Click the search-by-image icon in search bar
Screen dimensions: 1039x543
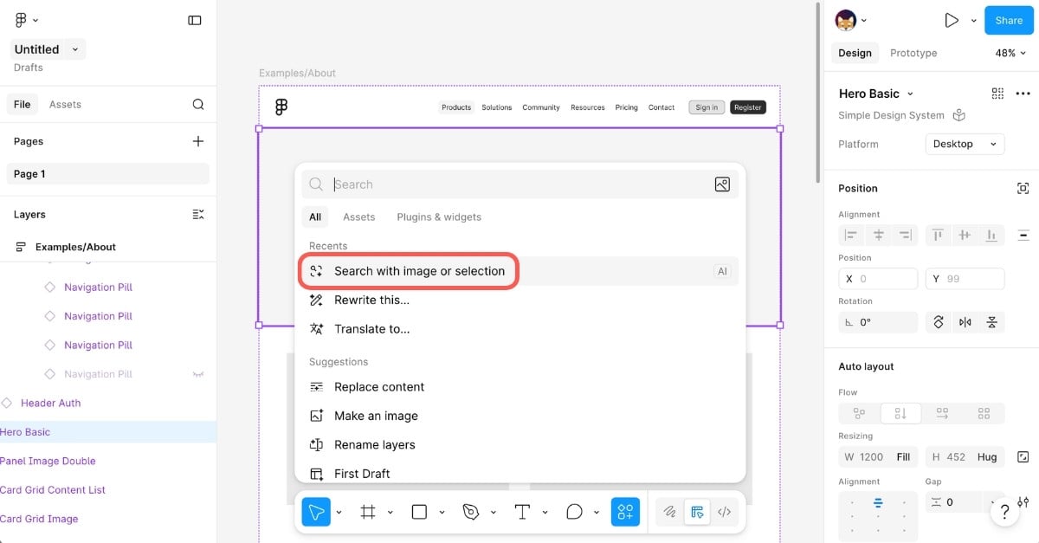(x=722, y=184)
